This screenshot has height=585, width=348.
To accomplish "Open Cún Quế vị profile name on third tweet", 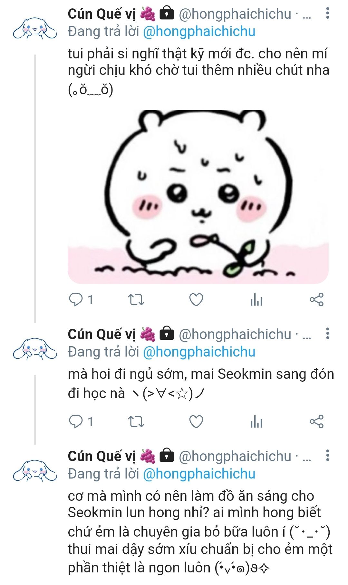I will [x=101, y=456].
